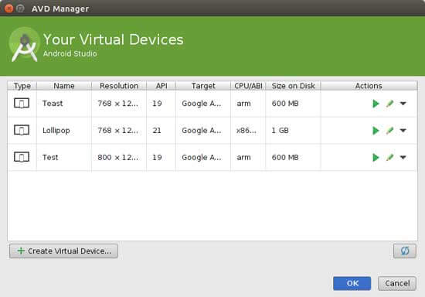
Task: Click Create Virtual Device button
Action: 63,251
